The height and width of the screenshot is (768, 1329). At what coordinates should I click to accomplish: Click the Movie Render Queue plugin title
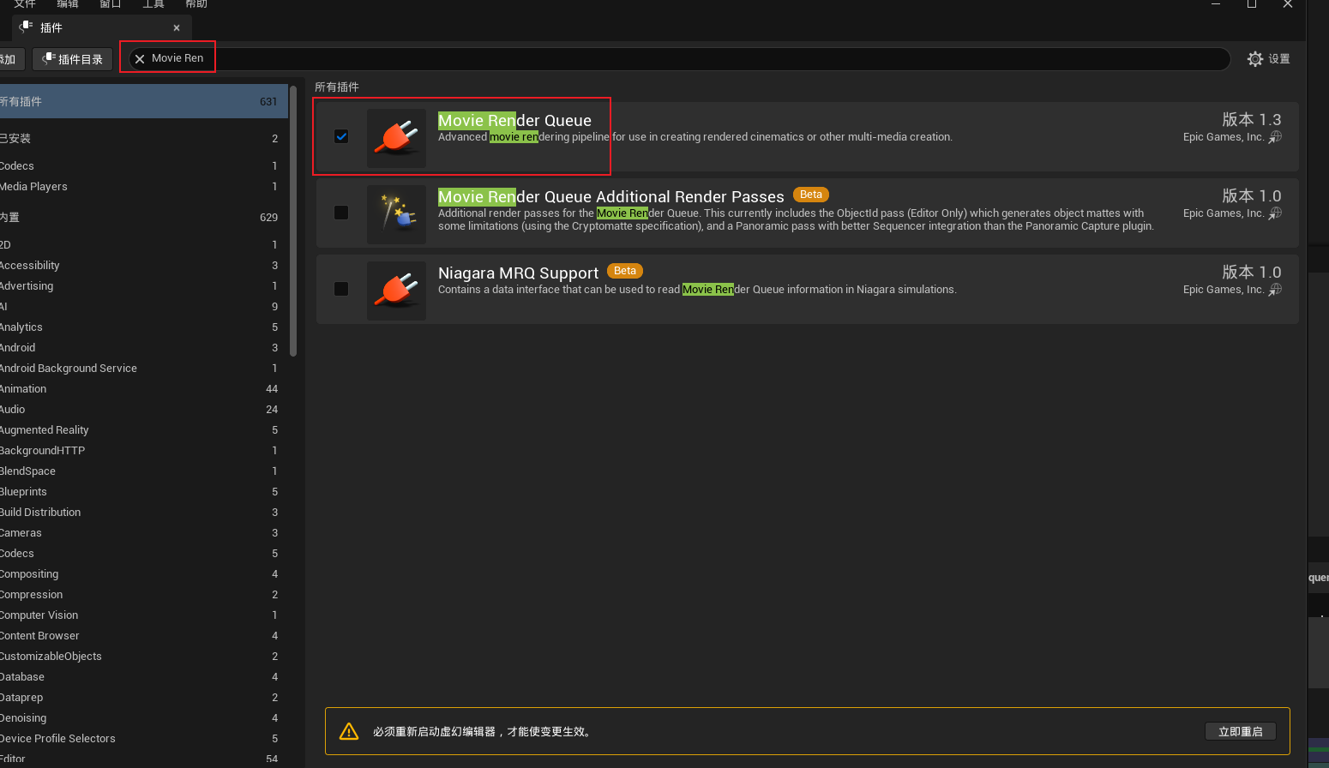514,121
